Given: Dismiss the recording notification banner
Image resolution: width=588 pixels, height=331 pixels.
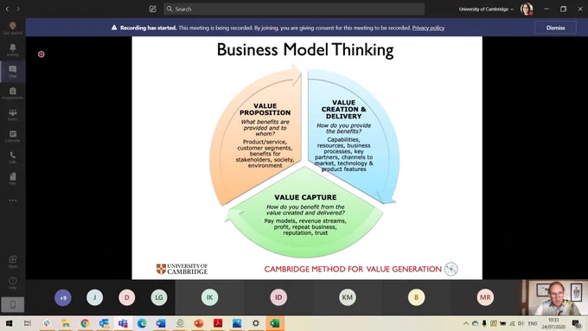Looking at the screenshot, I should [555, 28].
